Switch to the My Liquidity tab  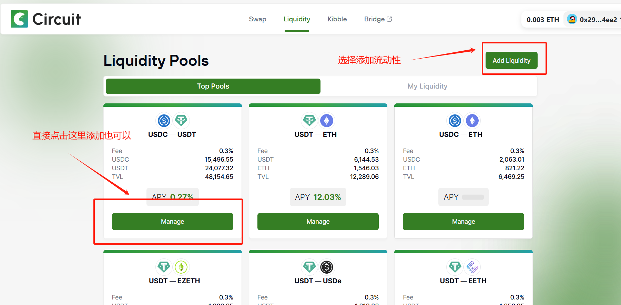[427, 86]
